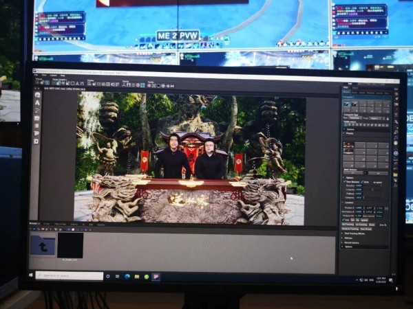Image resolution: width=413 pixels, height=309 pixels.
Task: Open the Layout menu
Action: coord(54,76)
